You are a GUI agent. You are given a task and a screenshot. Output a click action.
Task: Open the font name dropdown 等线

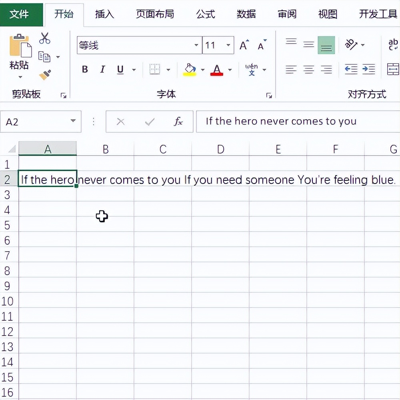196,45
